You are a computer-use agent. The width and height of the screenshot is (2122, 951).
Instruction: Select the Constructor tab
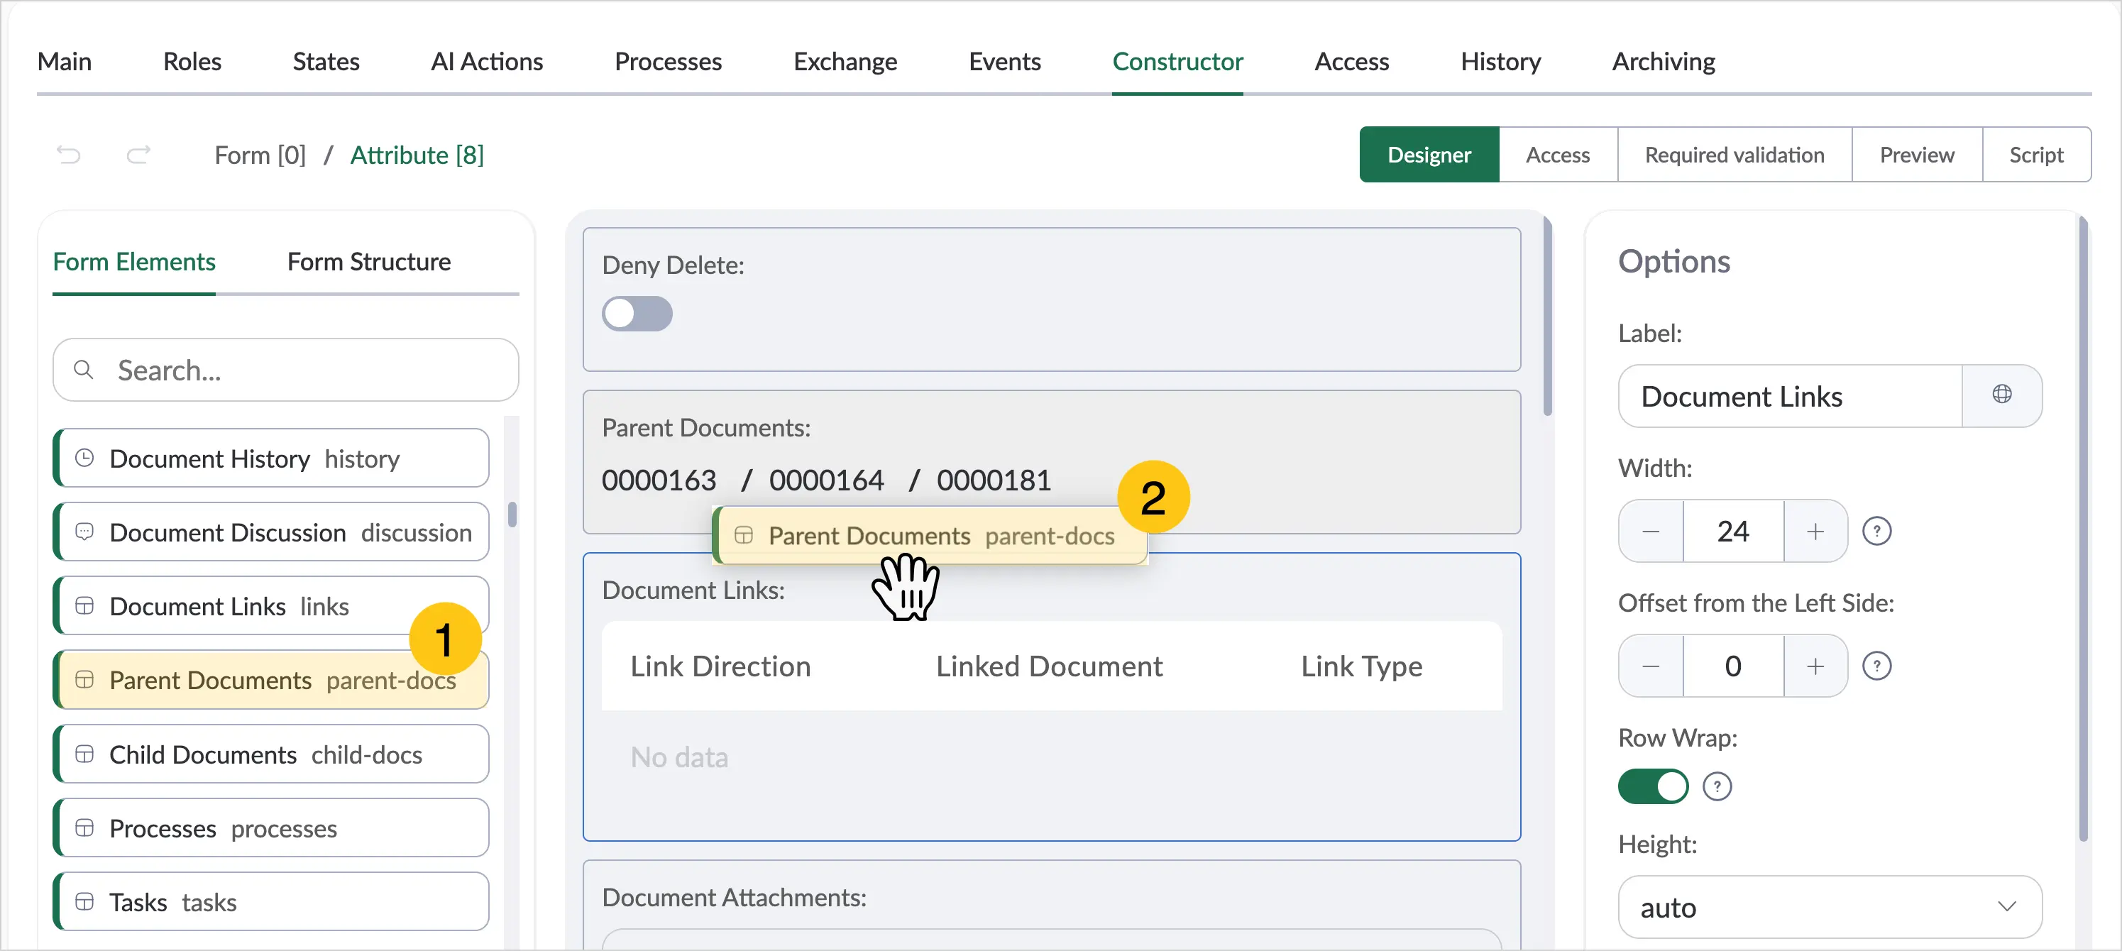coord(1177,61)
